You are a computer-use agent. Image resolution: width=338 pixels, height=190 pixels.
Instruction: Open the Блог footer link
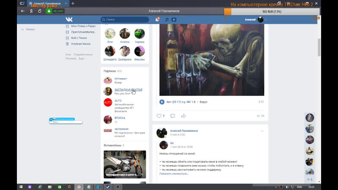(x=68, y=54)
